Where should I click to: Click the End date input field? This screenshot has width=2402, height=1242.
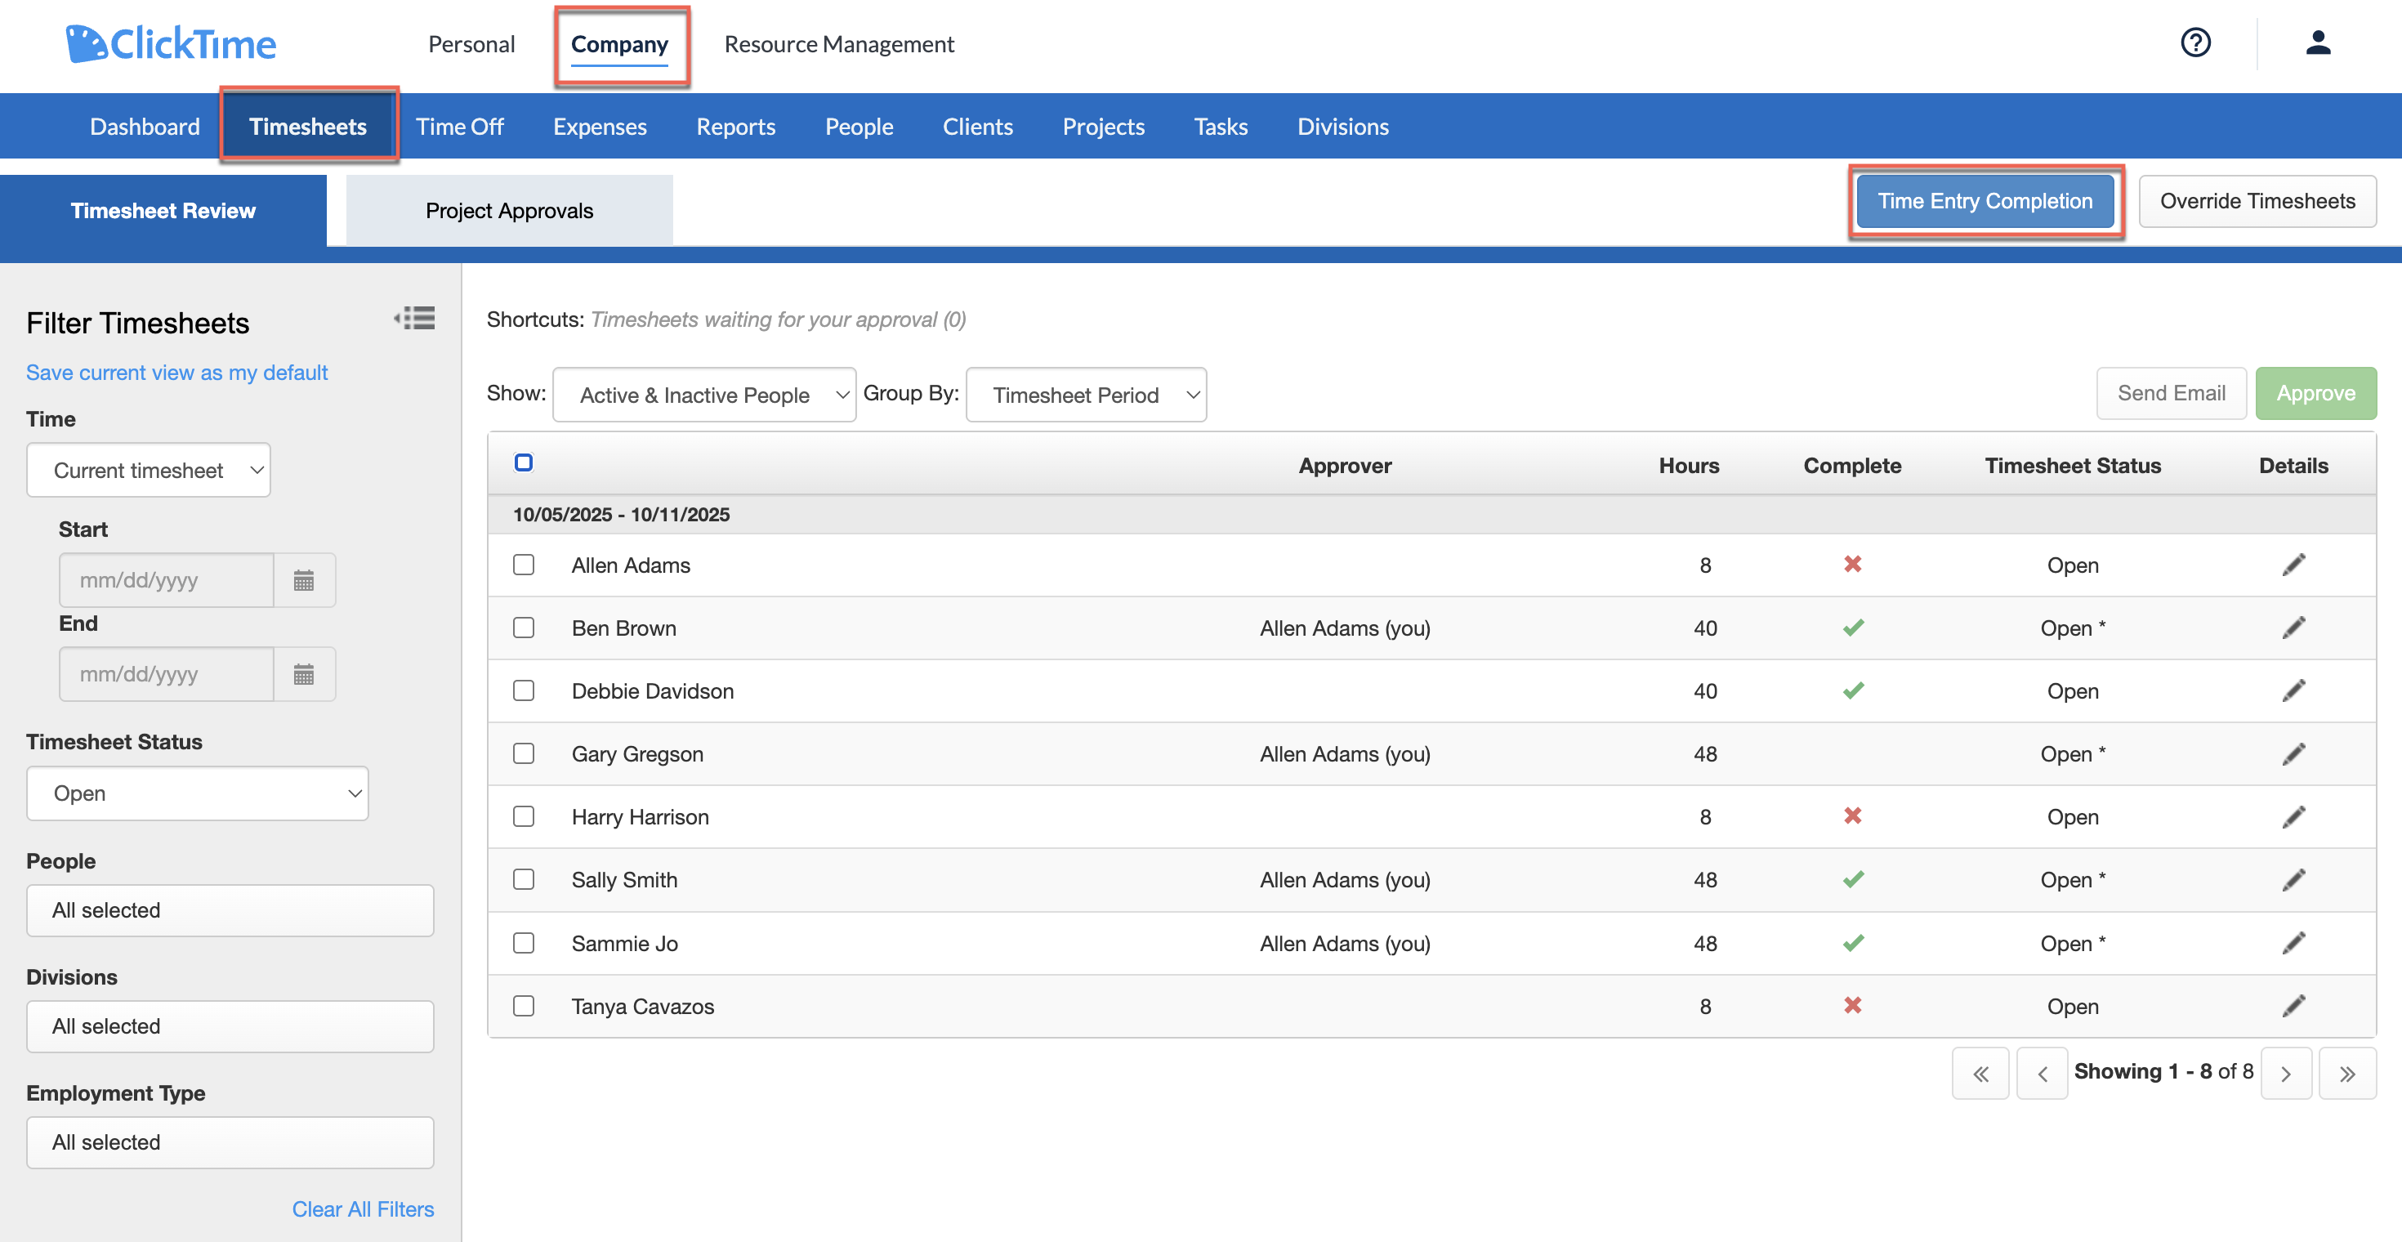point(167,673)
